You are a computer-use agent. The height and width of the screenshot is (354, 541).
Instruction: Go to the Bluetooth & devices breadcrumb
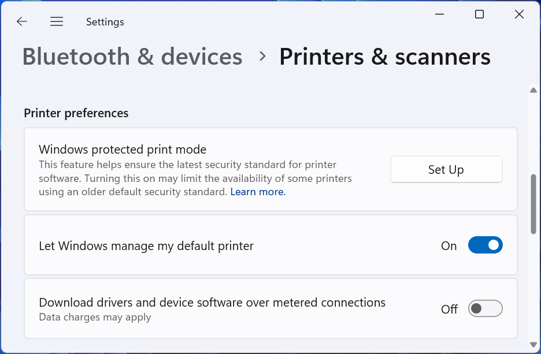coord(132,57)
